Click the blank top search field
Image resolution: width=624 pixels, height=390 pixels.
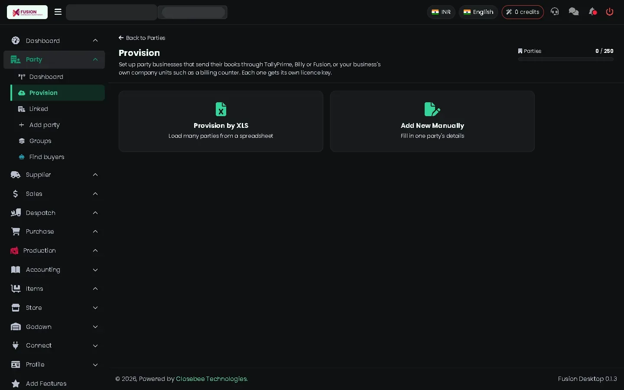(x=111, y=12)
